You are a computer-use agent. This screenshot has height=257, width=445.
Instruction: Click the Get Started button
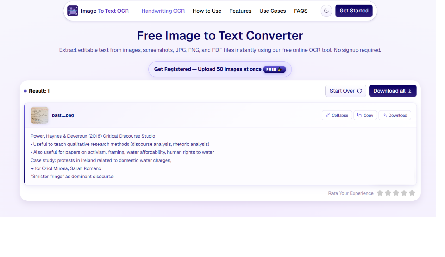tap(354, 11)
